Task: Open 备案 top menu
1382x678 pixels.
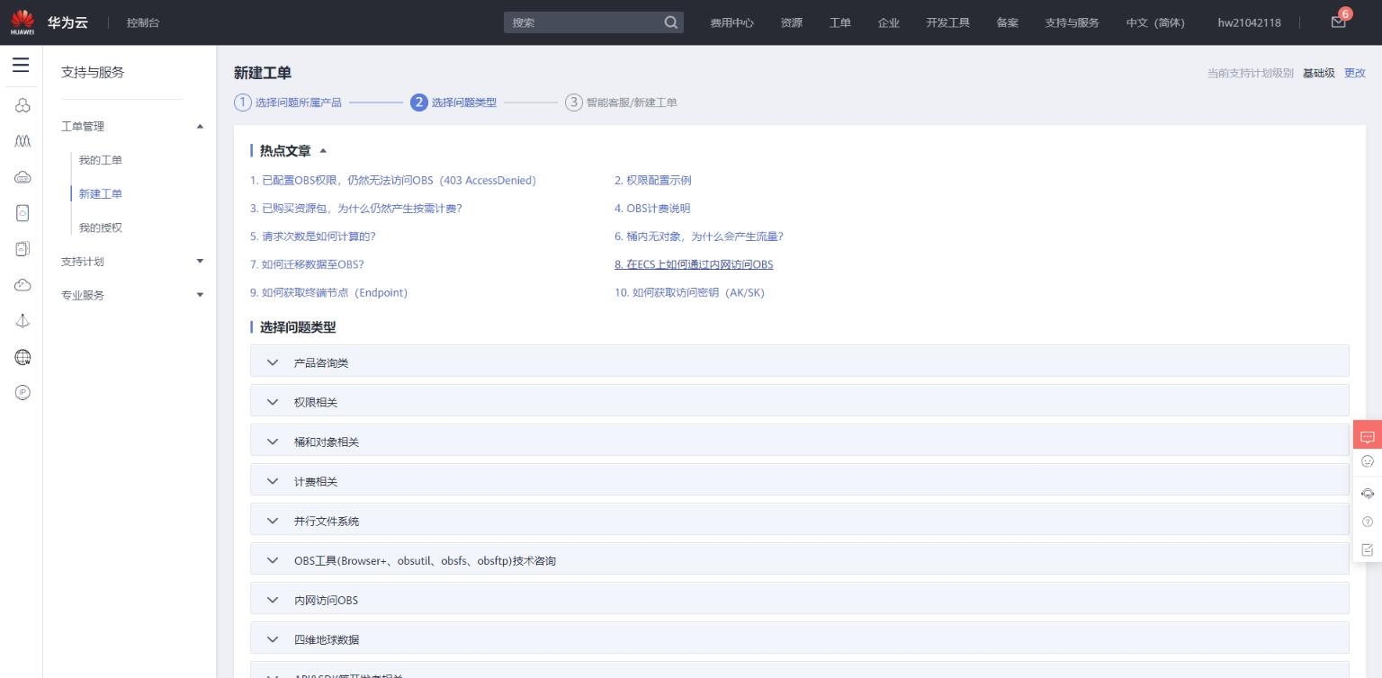Action: (1007, 22)
